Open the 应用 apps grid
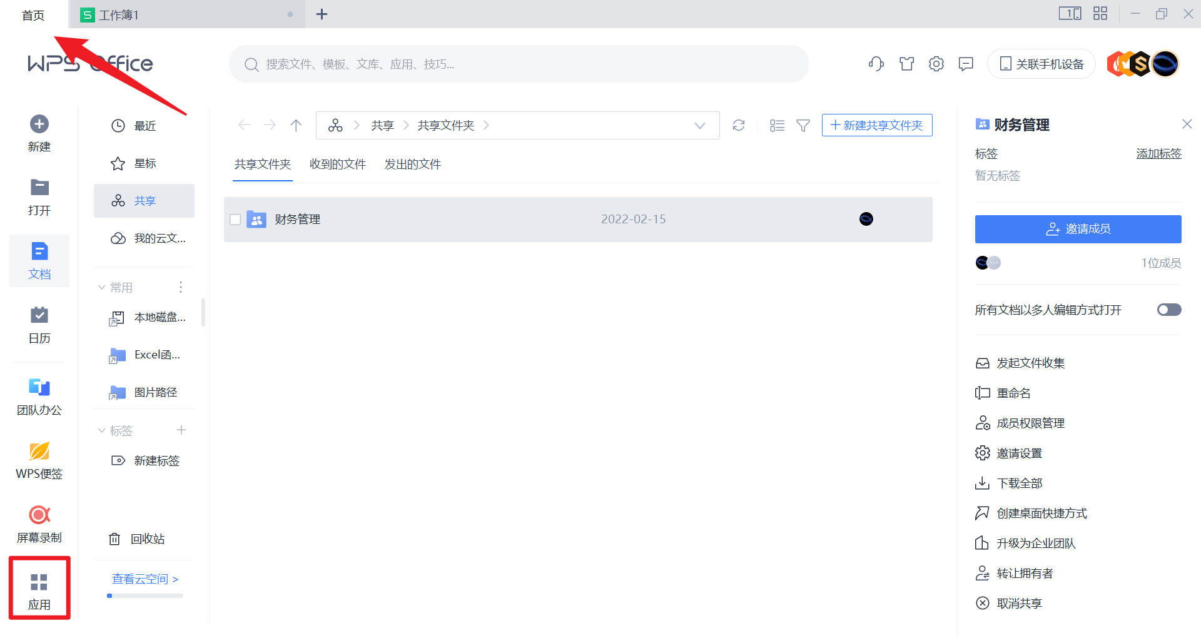 pyautogui.click(x=39, y=588)
